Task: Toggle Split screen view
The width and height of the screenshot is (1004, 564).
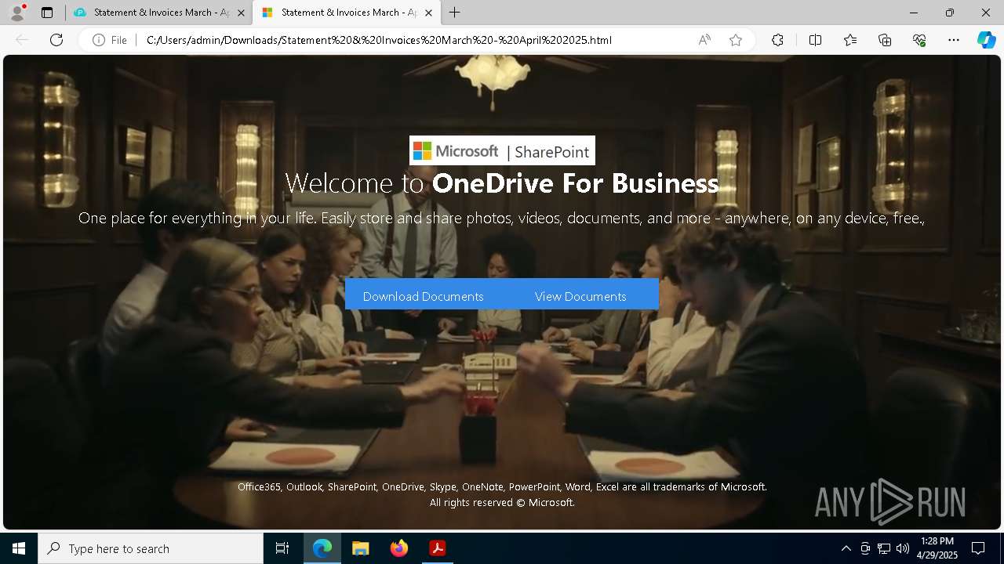Action: pyautogui.click(x=815, y=40)
